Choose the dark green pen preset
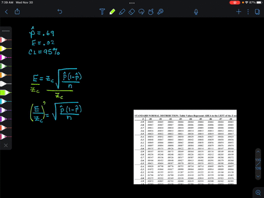 [x=5, y=66]
